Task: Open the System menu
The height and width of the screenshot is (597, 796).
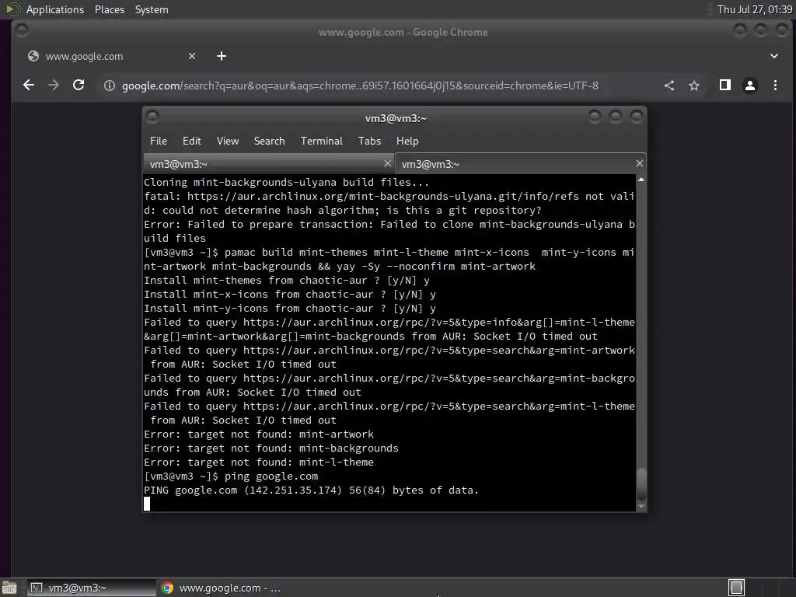Action: [x=152, y=9]
